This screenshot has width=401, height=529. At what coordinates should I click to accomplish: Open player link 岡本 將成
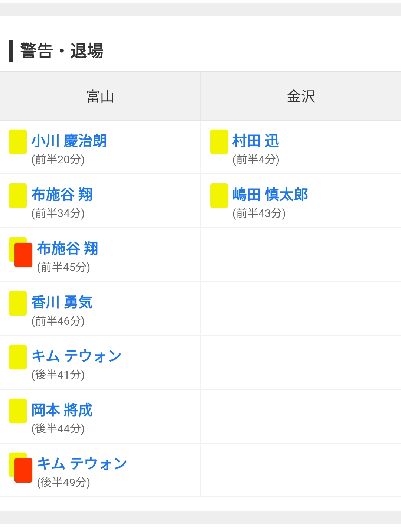[62, 410]
